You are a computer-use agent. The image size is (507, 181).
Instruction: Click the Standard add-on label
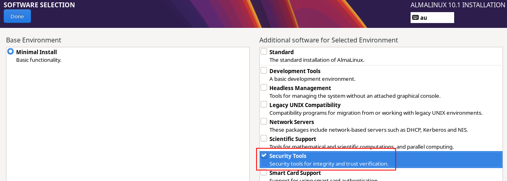pos(282,52)
